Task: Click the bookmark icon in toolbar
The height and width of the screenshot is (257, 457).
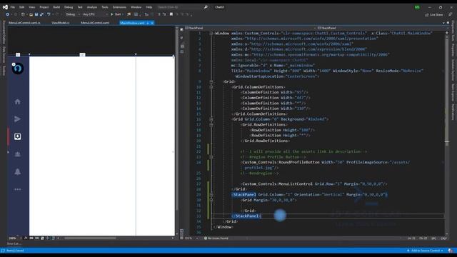Action: (171, 14)
